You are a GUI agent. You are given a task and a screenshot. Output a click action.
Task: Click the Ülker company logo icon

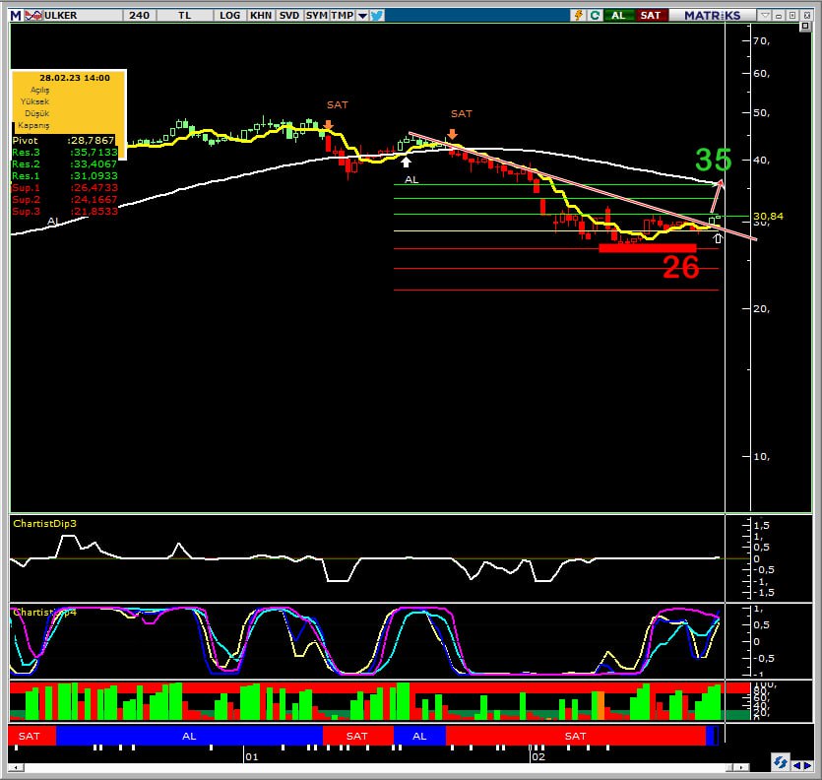click(x=33, y=15)
